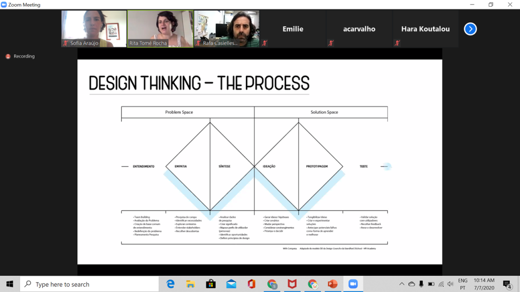Launch McAfee from the taskbar
The height and width of the screenshot is (292, 520).
(x=292, y=284)
